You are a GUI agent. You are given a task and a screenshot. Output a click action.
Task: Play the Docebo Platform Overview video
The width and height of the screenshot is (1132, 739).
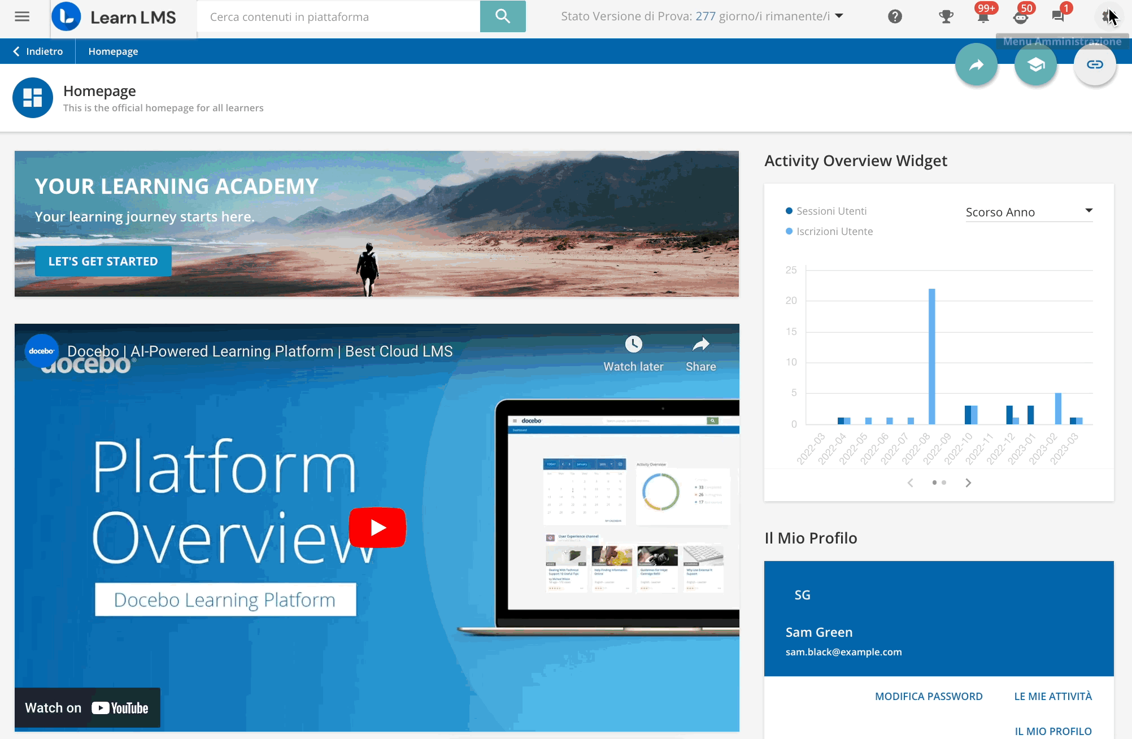tap(377, 528)
